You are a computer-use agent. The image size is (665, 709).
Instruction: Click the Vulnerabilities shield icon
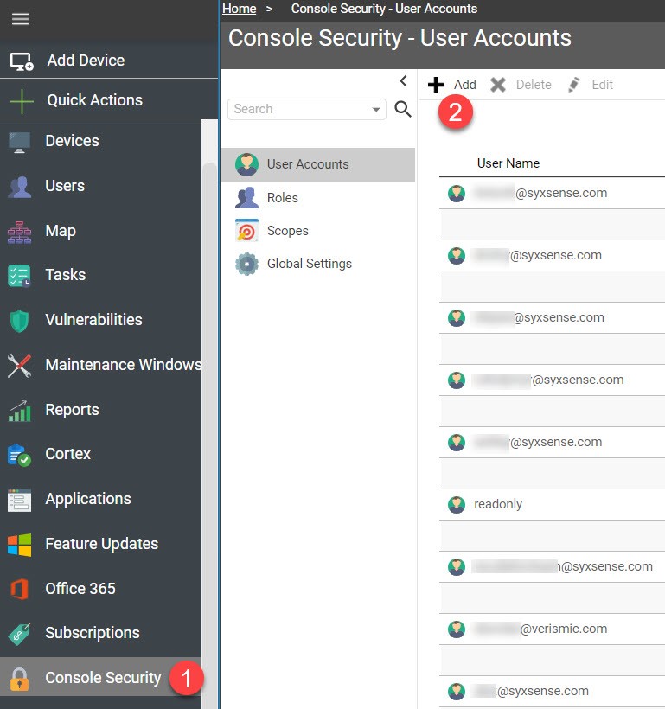19,321
